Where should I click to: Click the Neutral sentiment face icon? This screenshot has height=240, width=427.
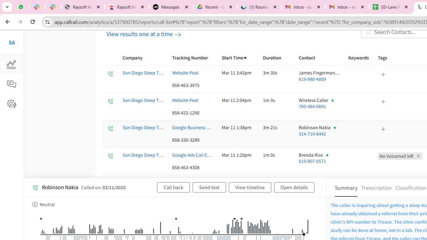(35, 204)
